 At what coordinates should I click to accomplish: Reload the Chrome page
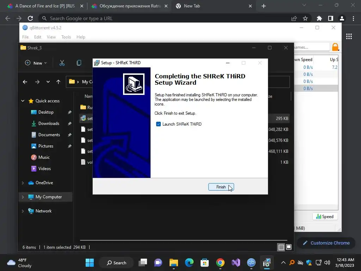(30, 18)
